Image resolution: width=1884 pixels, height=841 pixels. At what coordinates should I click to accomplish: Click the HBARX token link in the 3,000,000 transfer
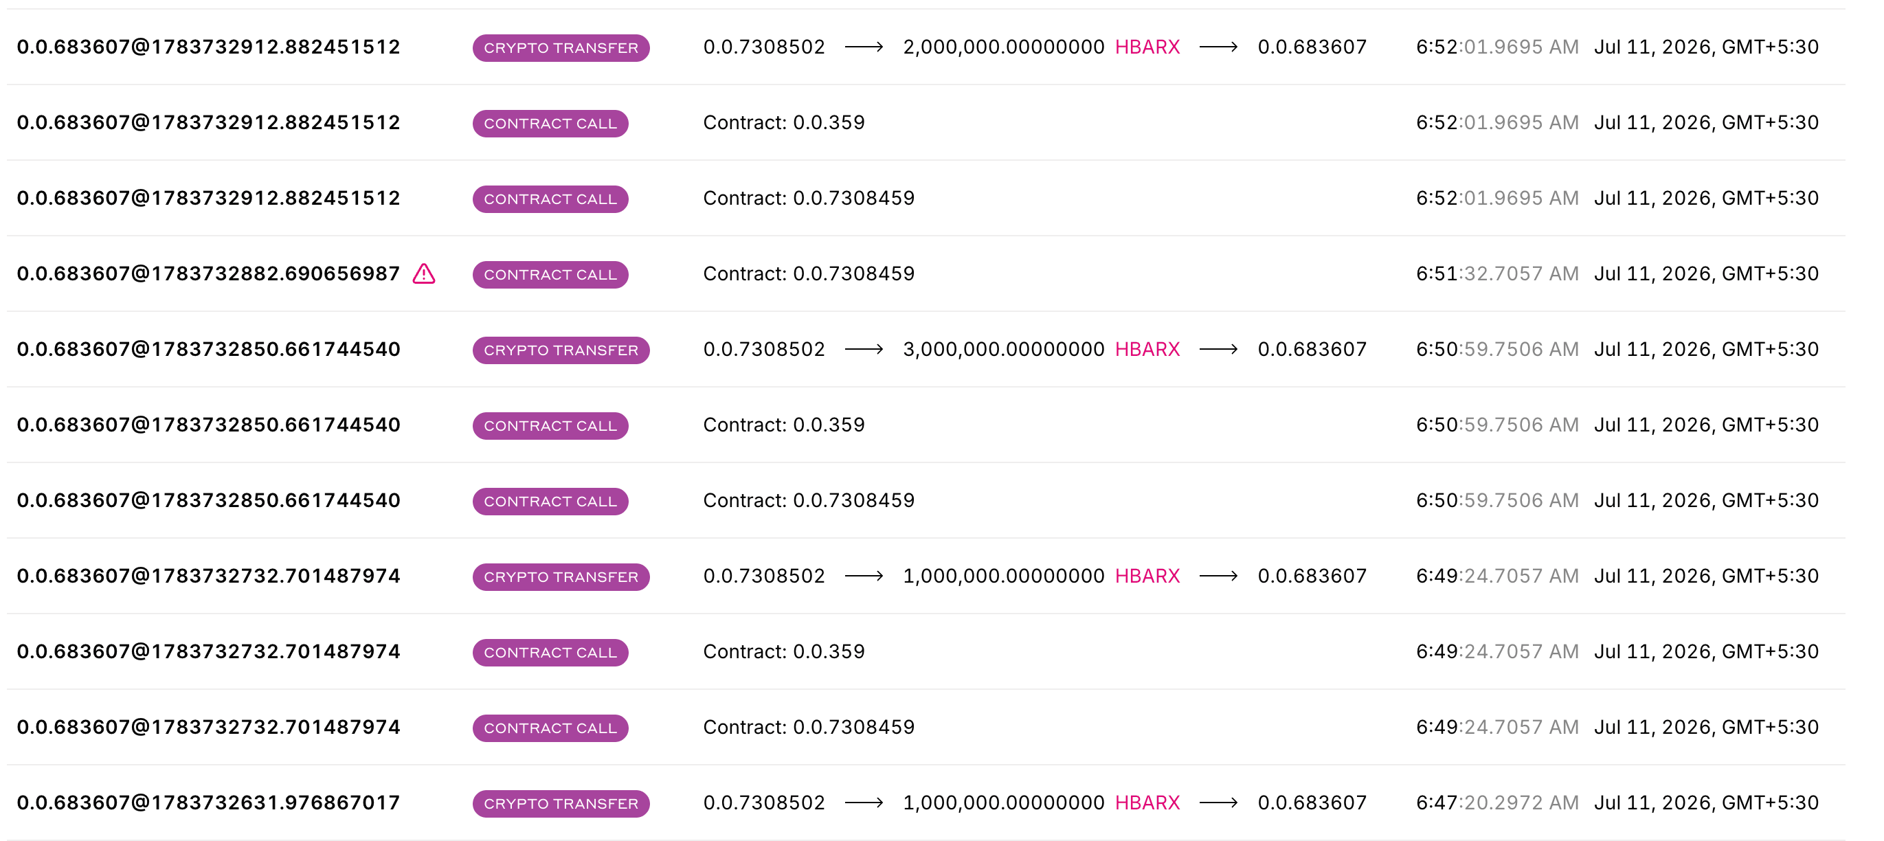point(1147,349)
